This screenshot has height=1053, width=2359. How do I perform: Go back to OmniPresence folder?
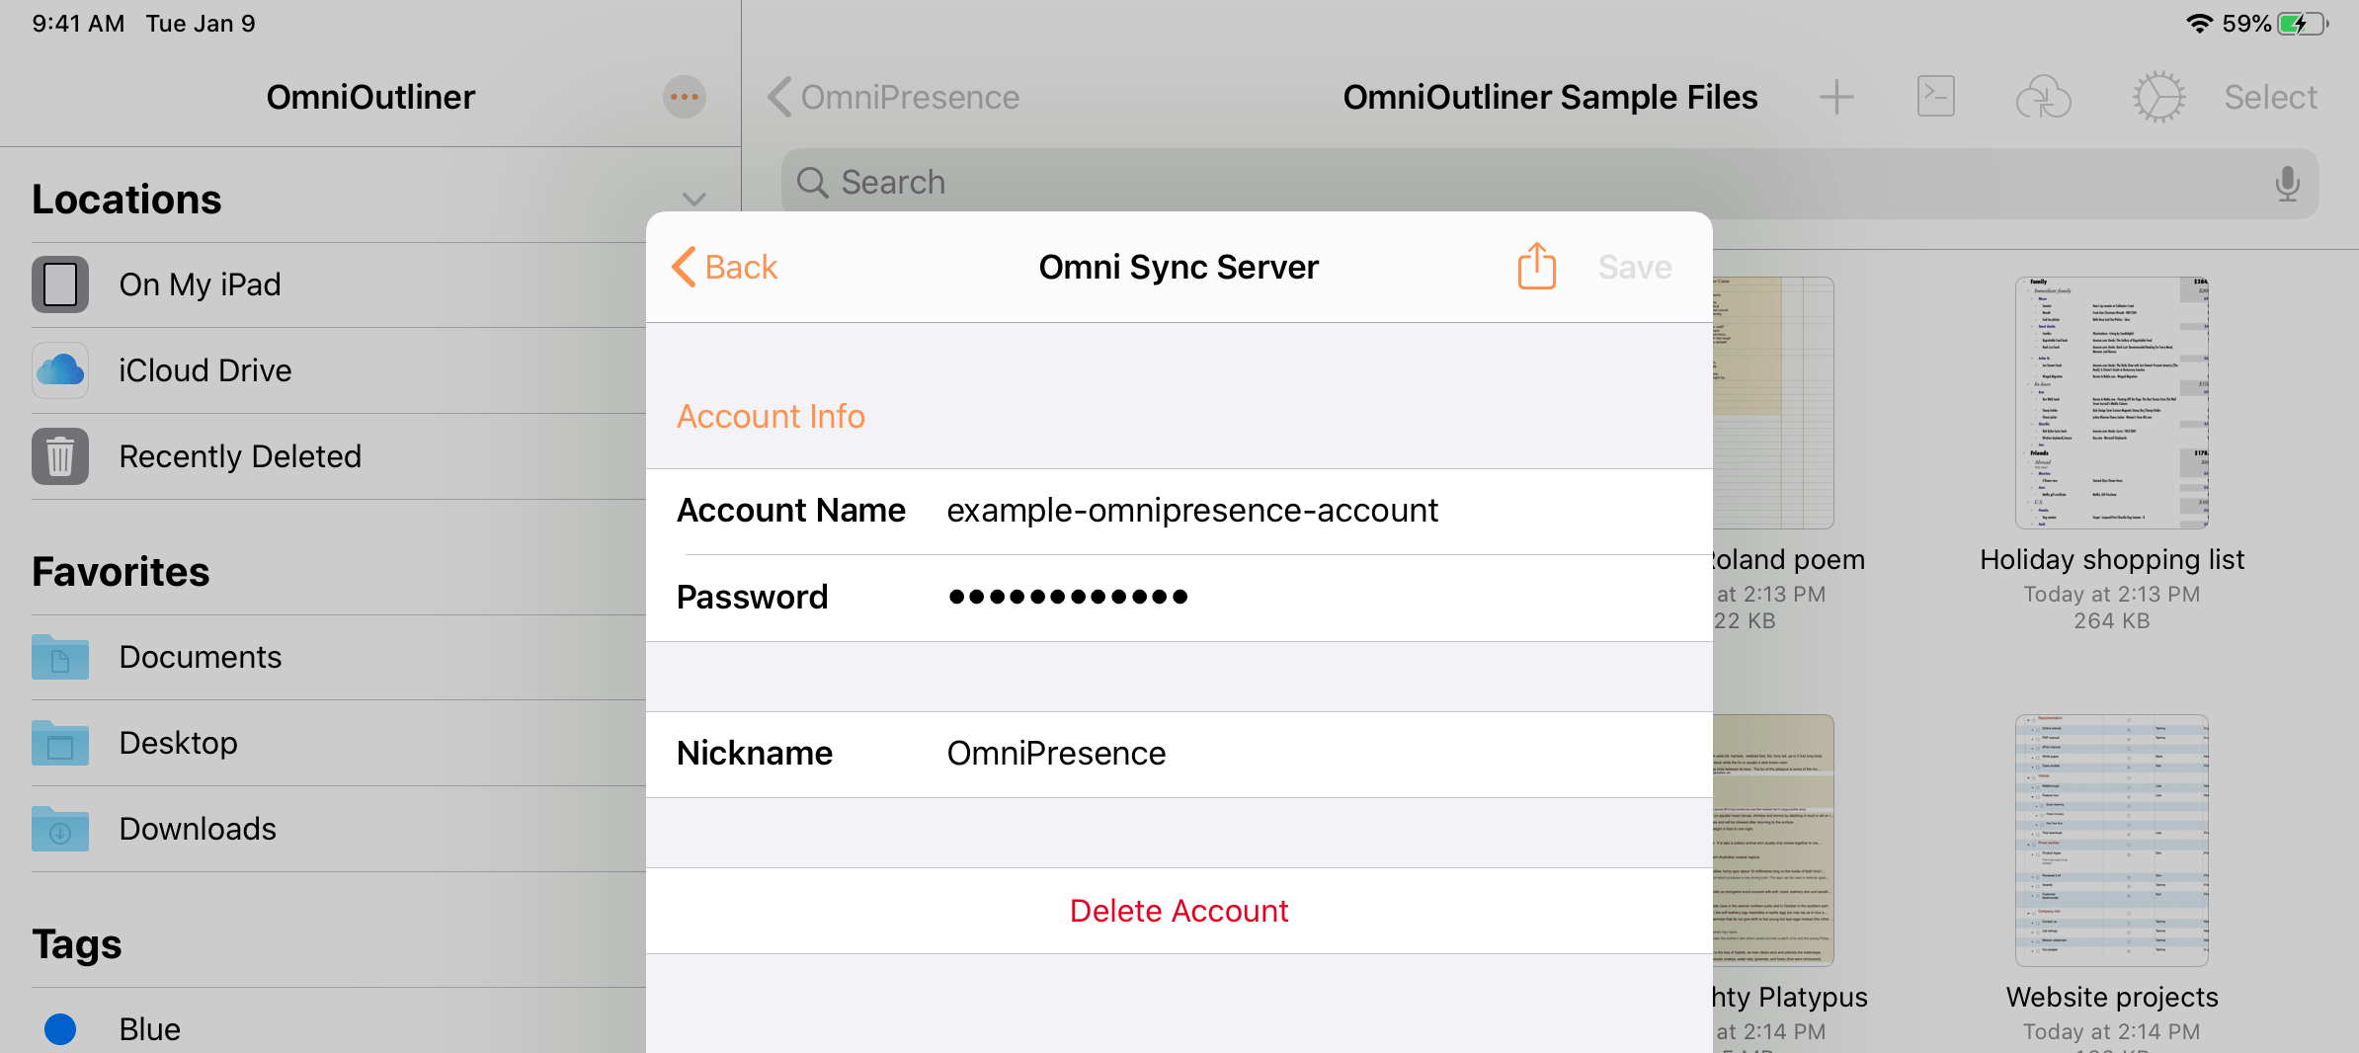point(893,97)
